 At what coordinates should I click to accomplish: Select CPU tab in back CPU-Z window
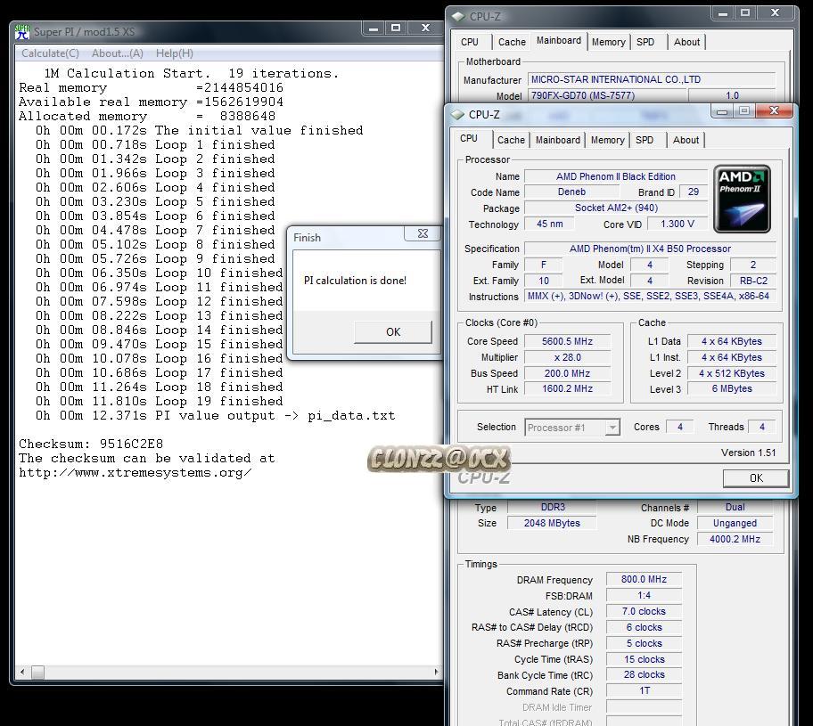[x=470, y=42]
